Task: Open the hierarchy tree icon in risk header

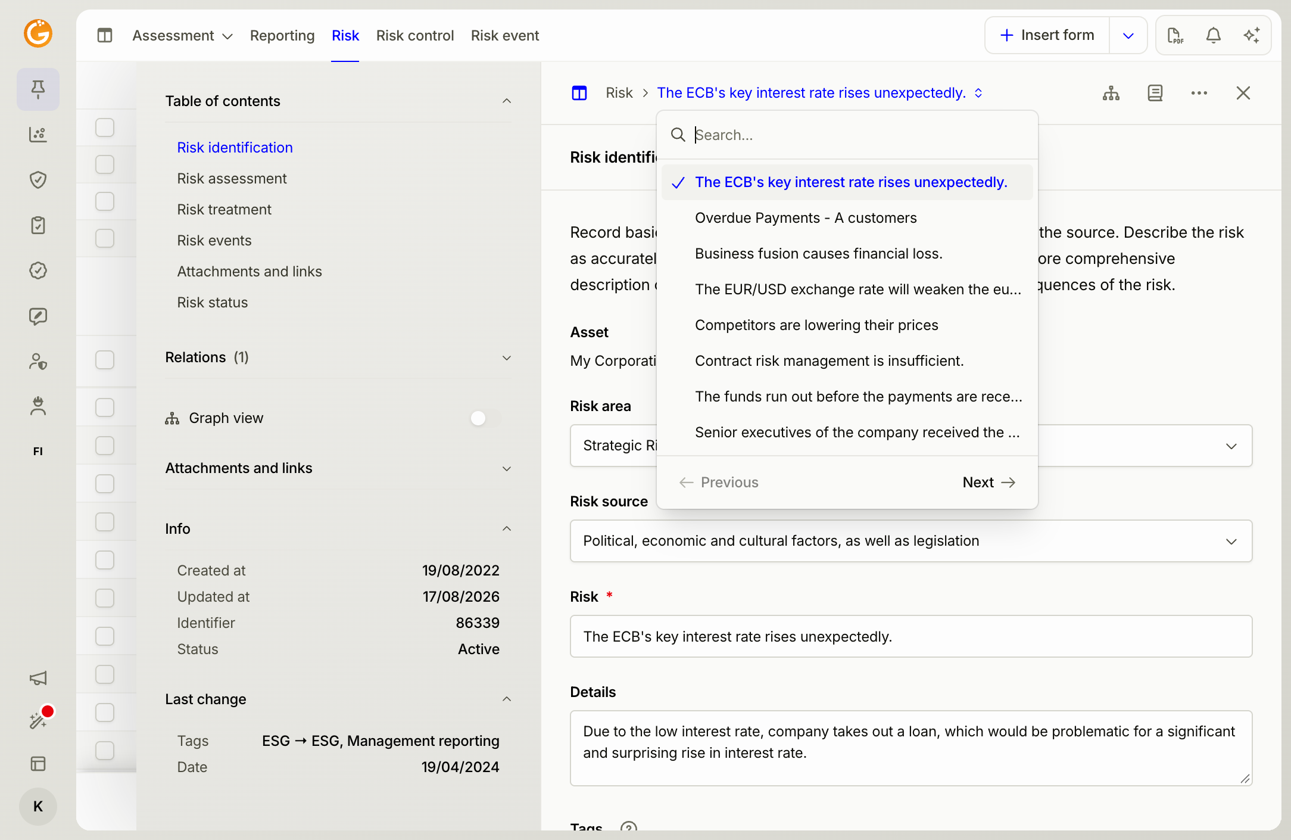Action: click(x=1111, y=93)
